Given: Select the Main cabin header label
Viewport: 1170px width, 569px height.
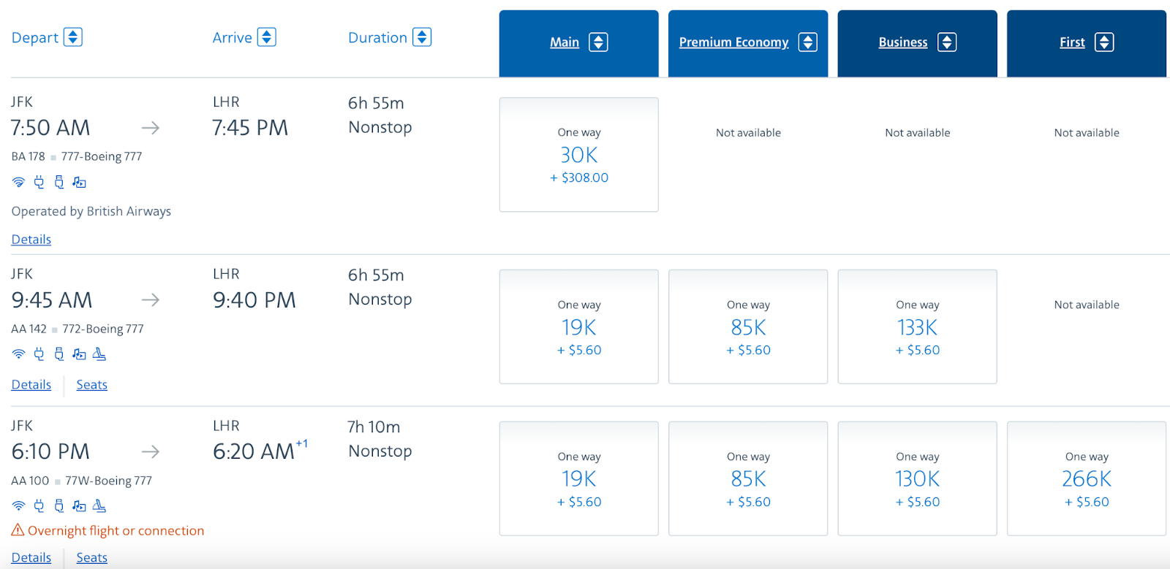Looking at the screenshot, I should pyautogui.click(x=565, y=42).
